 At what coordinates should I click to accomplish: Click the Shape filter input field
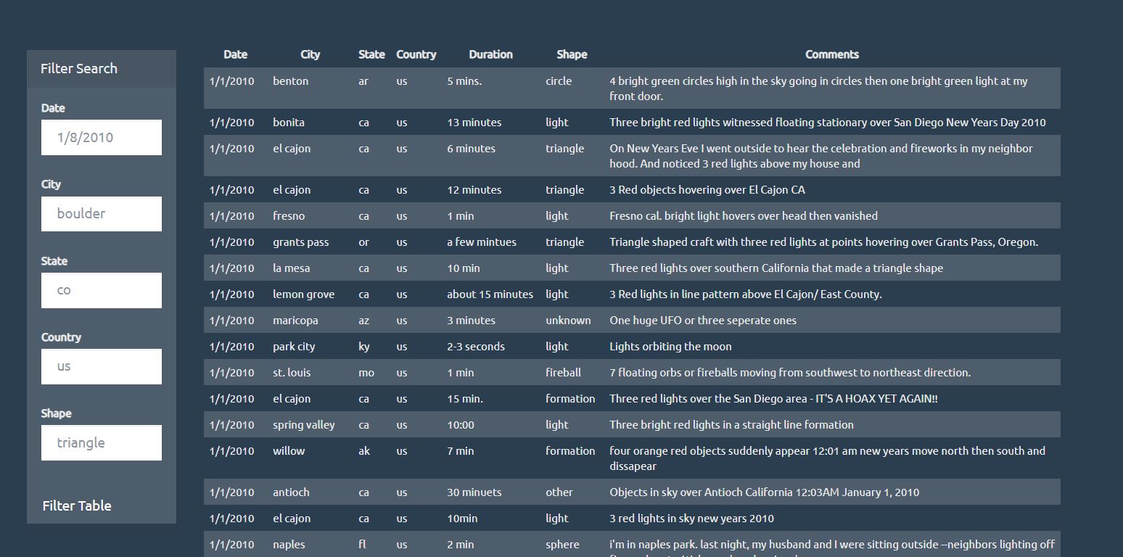click(x=101, y=442)
